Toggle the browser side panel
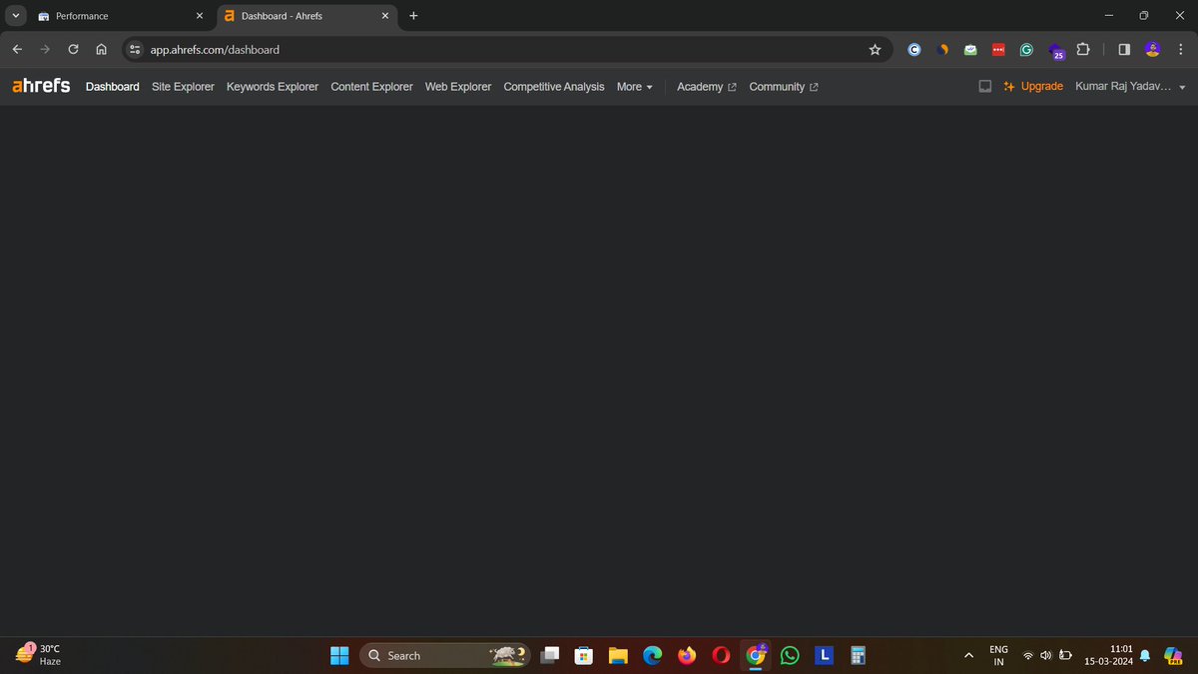The height and width of the screenshot is (674, 1198). pyautogui.click(x=1124, y=49)
